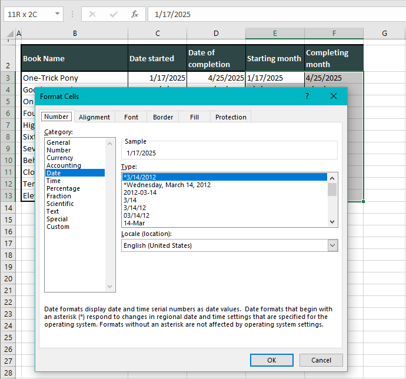Select row 14 header

8,208
